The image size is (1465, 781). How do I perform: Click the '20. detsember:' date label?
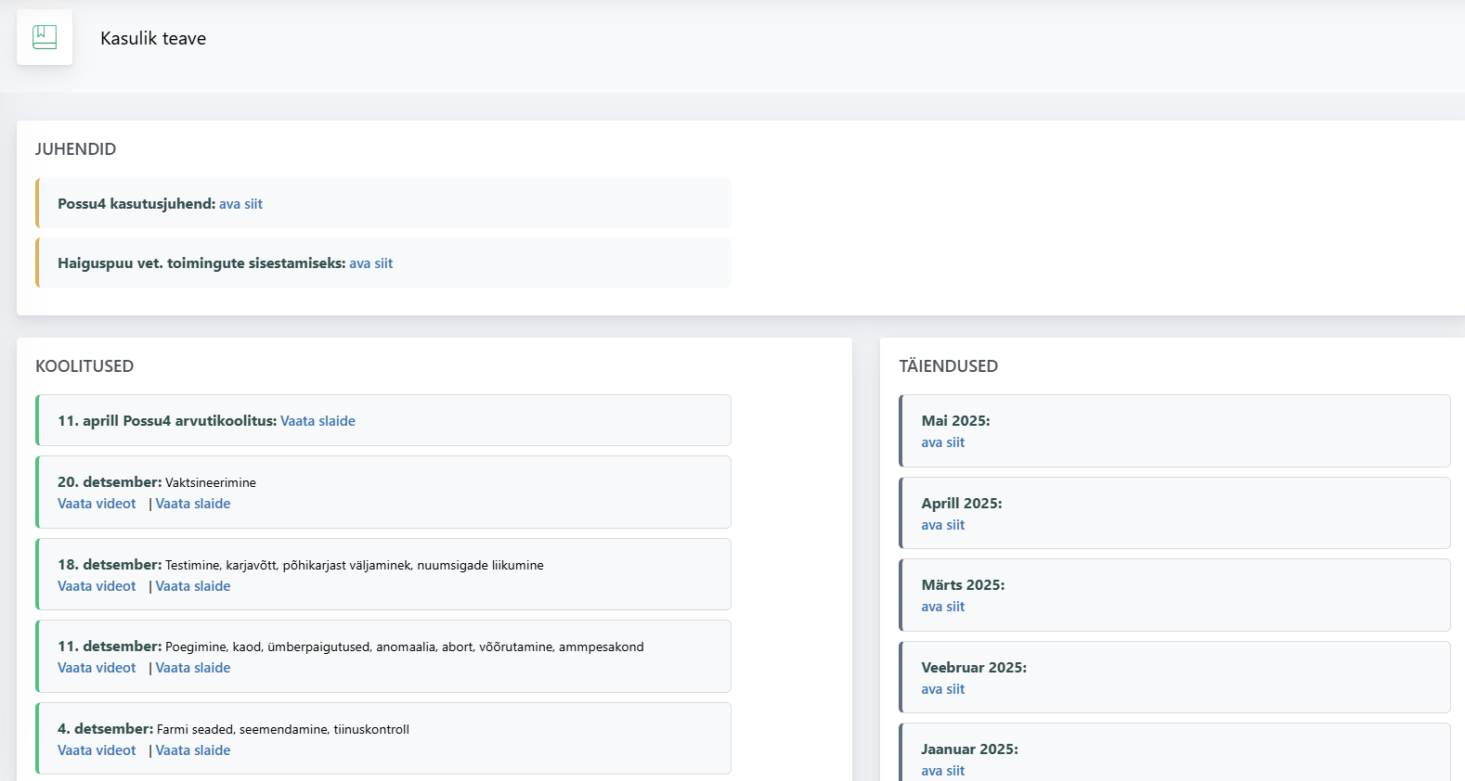[110, 482]
